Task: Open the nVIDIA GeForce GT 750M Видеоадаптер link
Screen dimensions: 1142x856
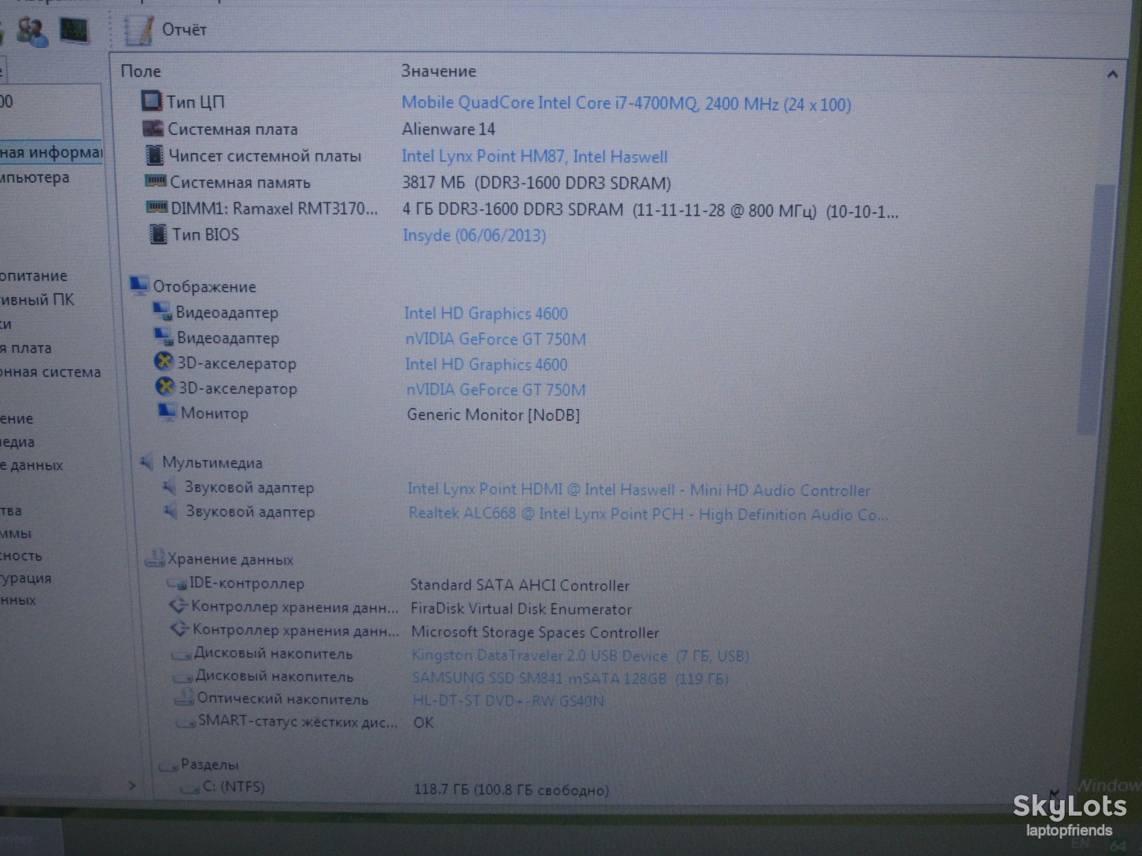Action: click(x=495, y=339)
